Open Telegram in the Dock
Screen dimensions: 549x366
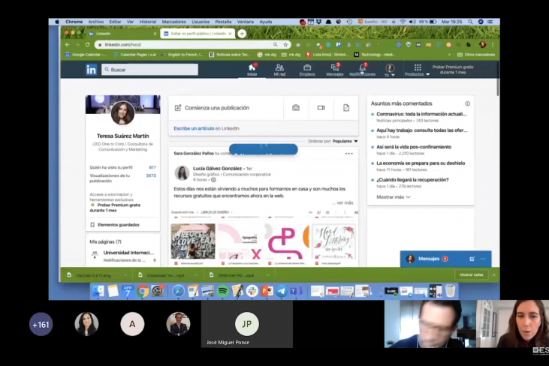coord(282,291)
